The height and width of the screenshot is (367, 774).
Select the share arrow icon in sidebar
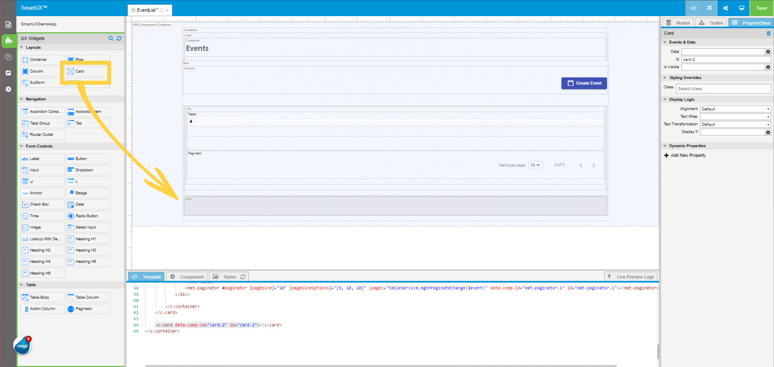click(8, 73)
